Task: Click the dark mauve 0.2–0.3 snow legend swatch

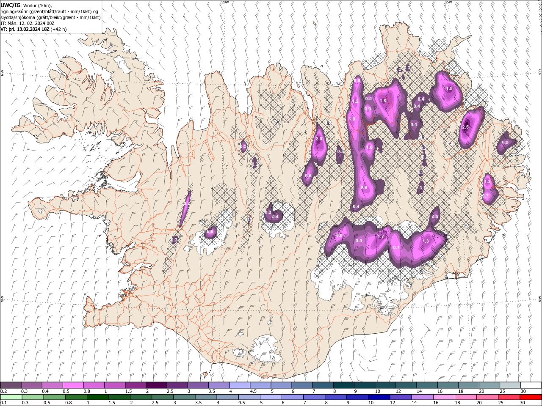Action: pos(11,385)
